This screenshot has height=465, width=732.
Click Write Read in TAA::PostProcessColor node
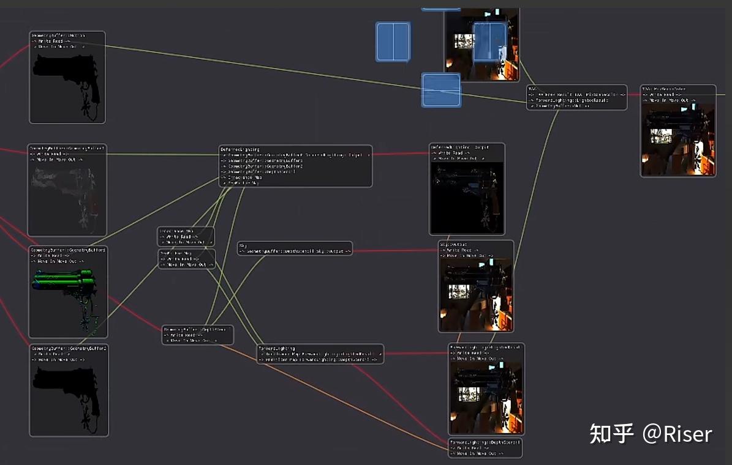tap(661, 94)
